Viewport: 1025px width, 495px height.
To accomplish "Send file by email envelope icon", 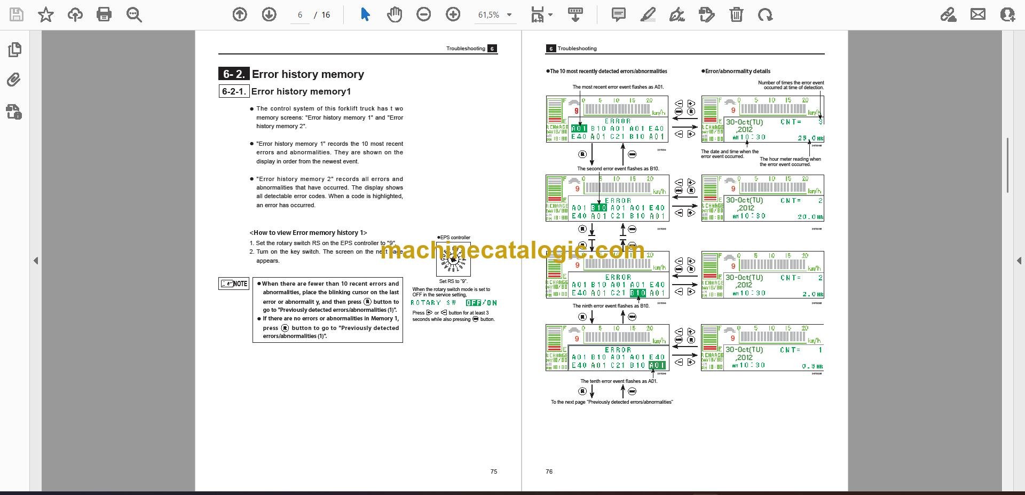I will tap(978, 14).
